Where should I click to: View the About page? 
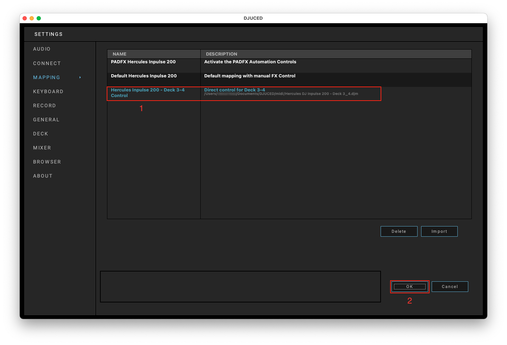[43, 176]
